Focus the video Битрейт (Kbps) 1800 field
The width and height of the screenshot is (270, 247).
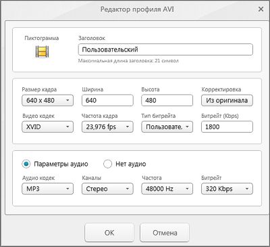coord(227,127)
